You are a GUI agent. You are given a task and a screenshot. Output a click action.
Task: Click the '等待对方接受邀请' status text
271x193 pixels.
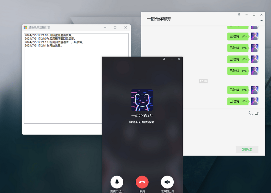(142, 122)
